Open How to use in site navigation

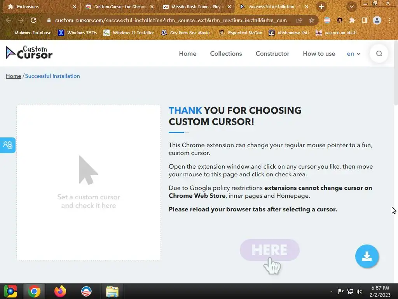[x=319, y=54]
